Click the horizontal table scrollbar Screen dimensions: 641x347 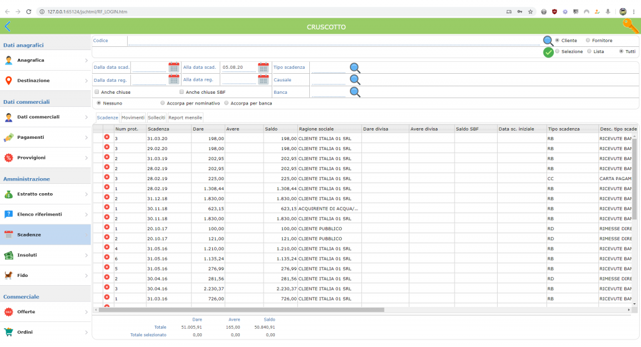point(241,310)
